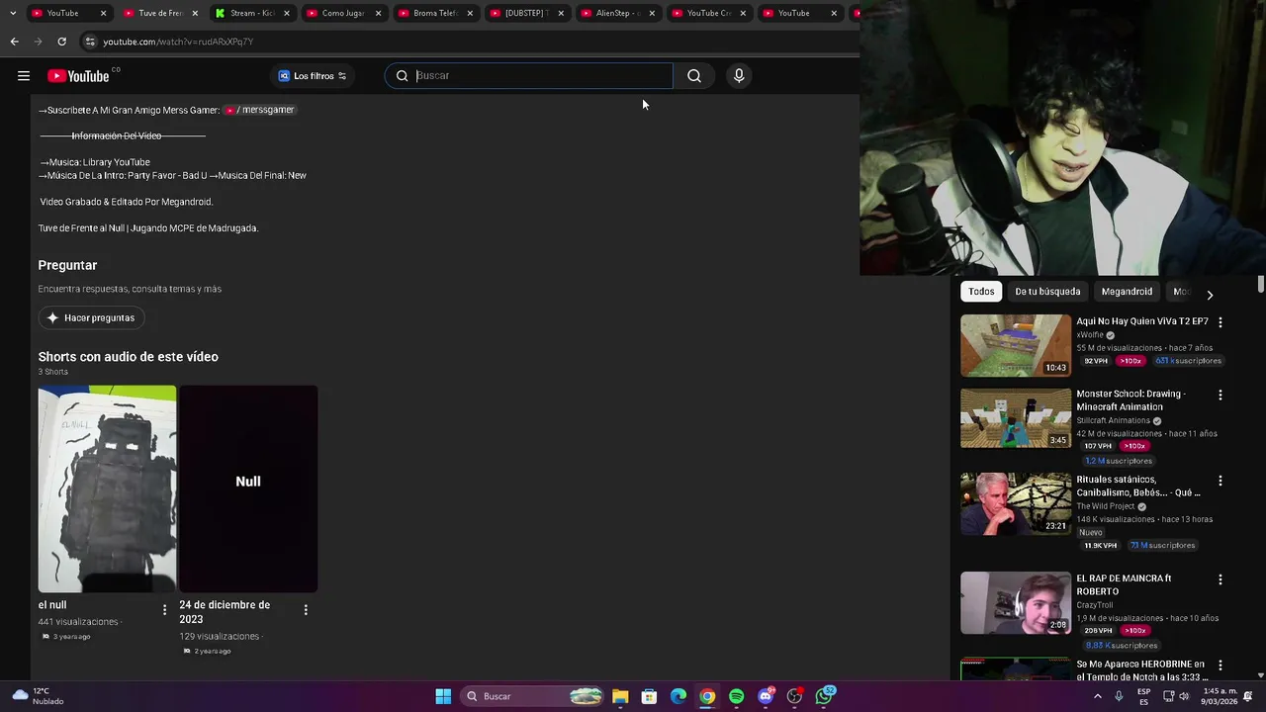Screen dimensions: 1266x712
Task: Open the Windows Start menu
Action: click(443, 696)
